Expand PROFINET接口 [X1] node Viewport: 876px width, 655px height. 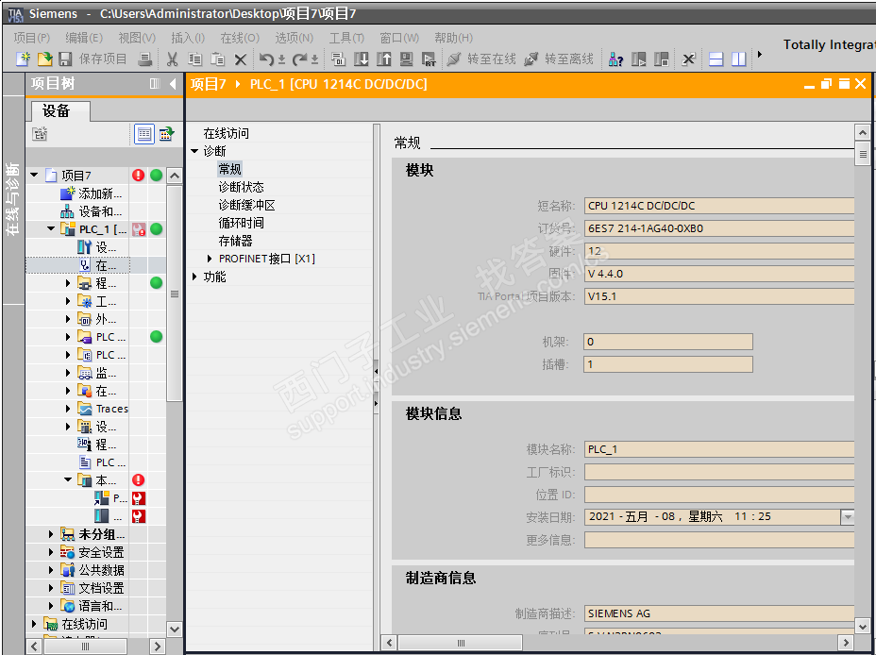point(210,259)
